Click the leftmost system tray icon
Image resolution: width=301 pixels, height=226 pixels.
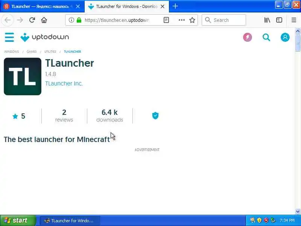pos(252,220)
